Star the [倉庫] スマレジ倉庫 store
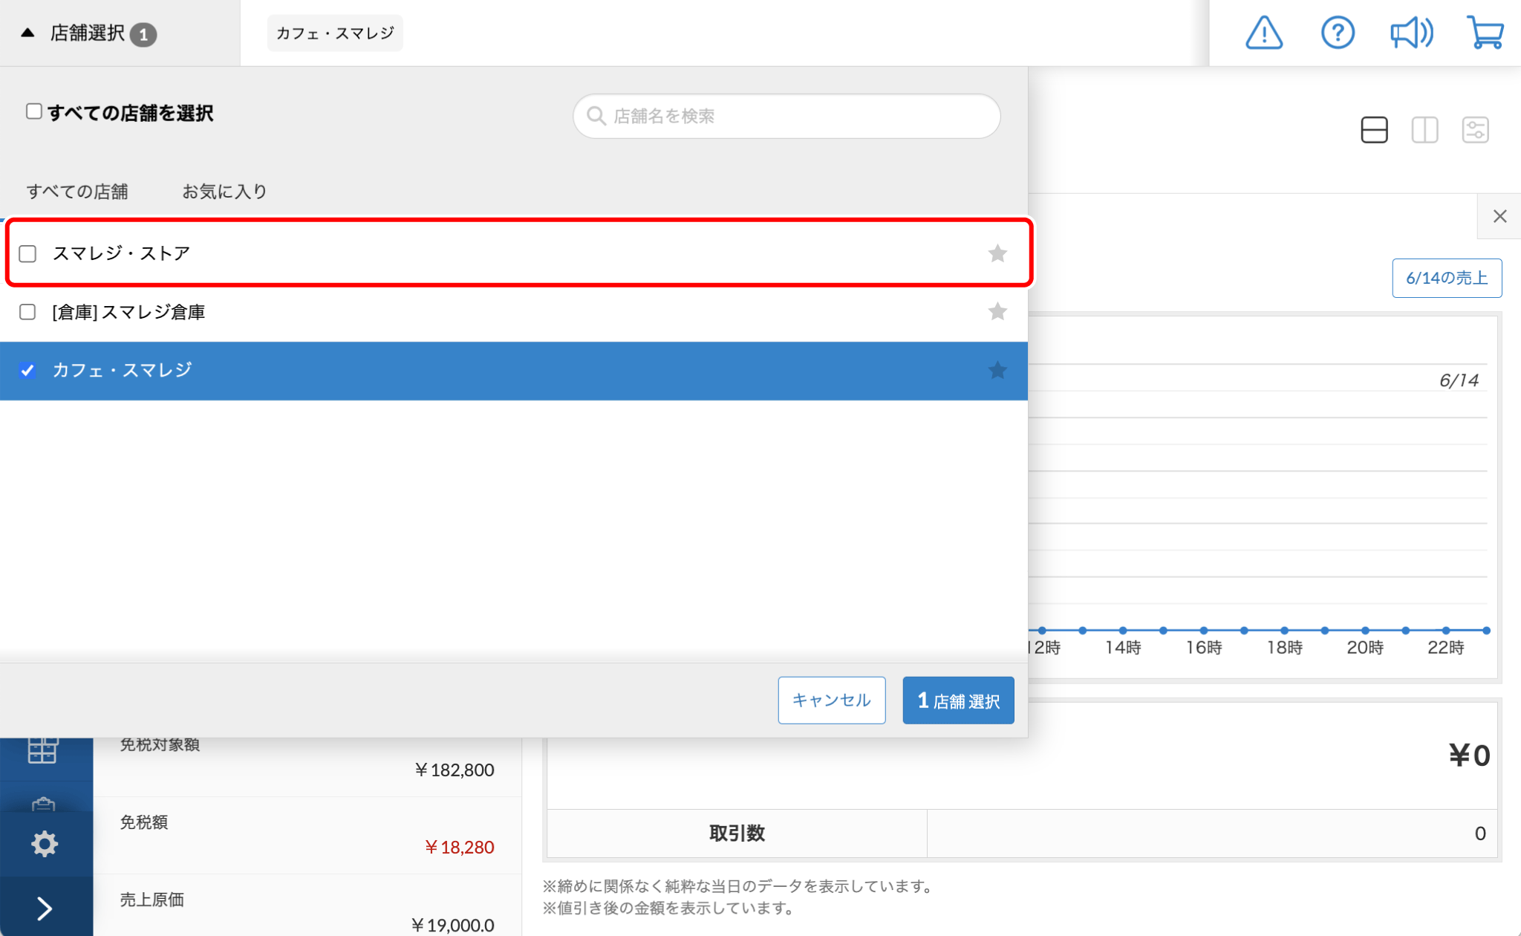1521x936 pixels. 997,312
